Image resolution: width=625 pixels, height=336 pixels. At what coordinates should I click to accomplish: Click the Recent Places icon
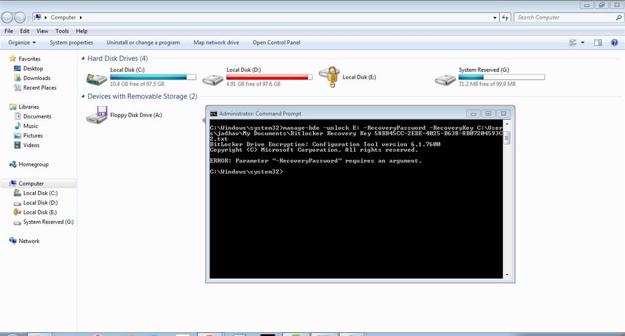[17, 88]
